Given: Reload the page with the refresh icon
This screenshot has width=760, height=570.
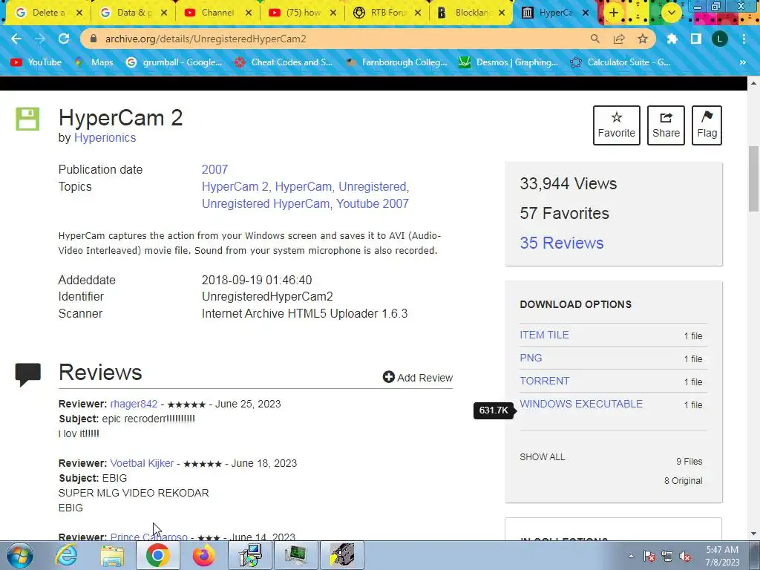Looking at the screenshot, I should [x=64, y=39].
